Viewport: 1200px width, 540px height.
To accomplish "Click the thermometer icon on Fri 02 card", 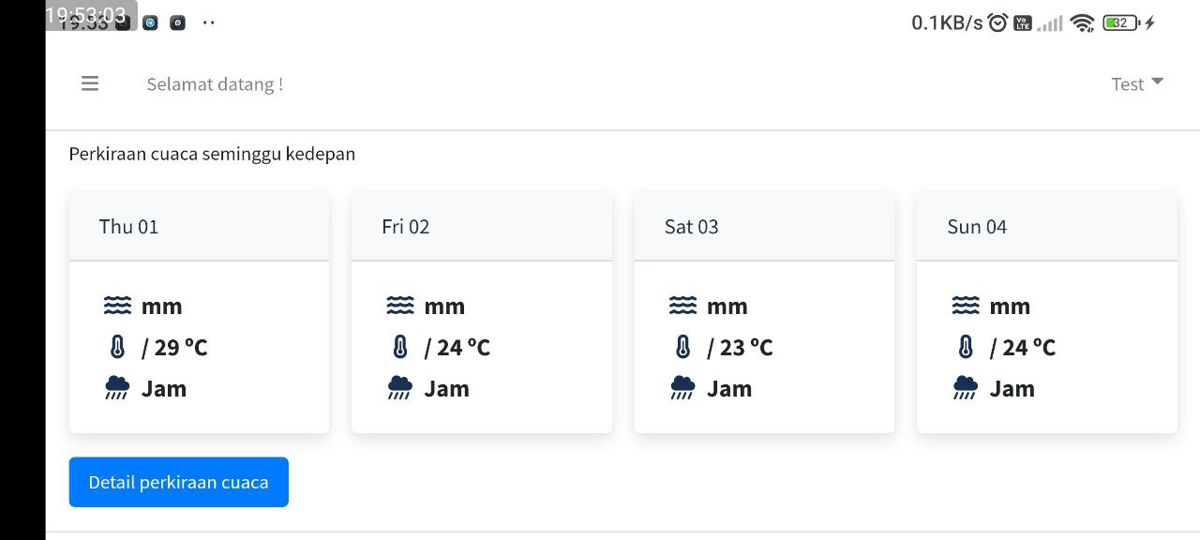I will 400,348.
